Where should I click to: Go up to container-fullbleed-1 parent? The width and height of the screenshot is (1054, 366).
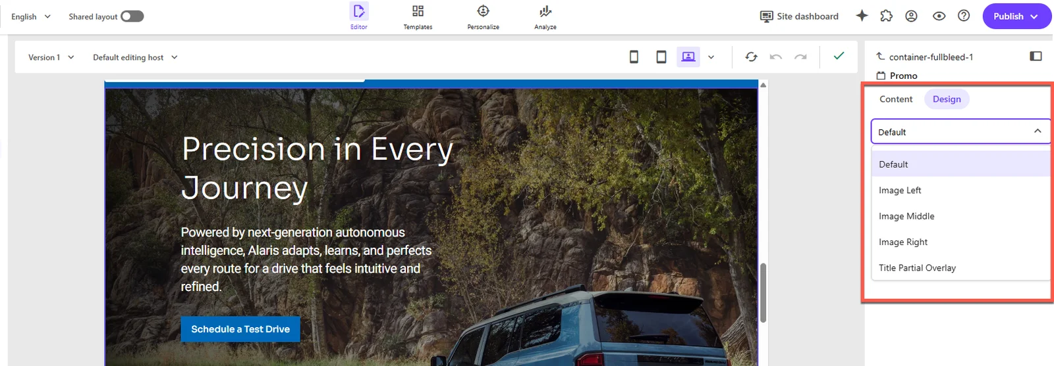pyautogui.click(x=925, y=57)
